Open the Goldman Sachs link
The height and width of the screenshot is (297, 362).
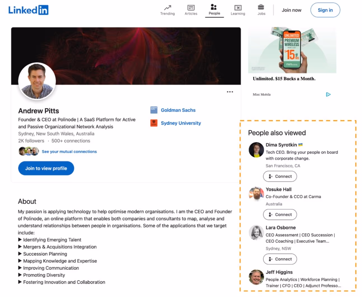178,110
